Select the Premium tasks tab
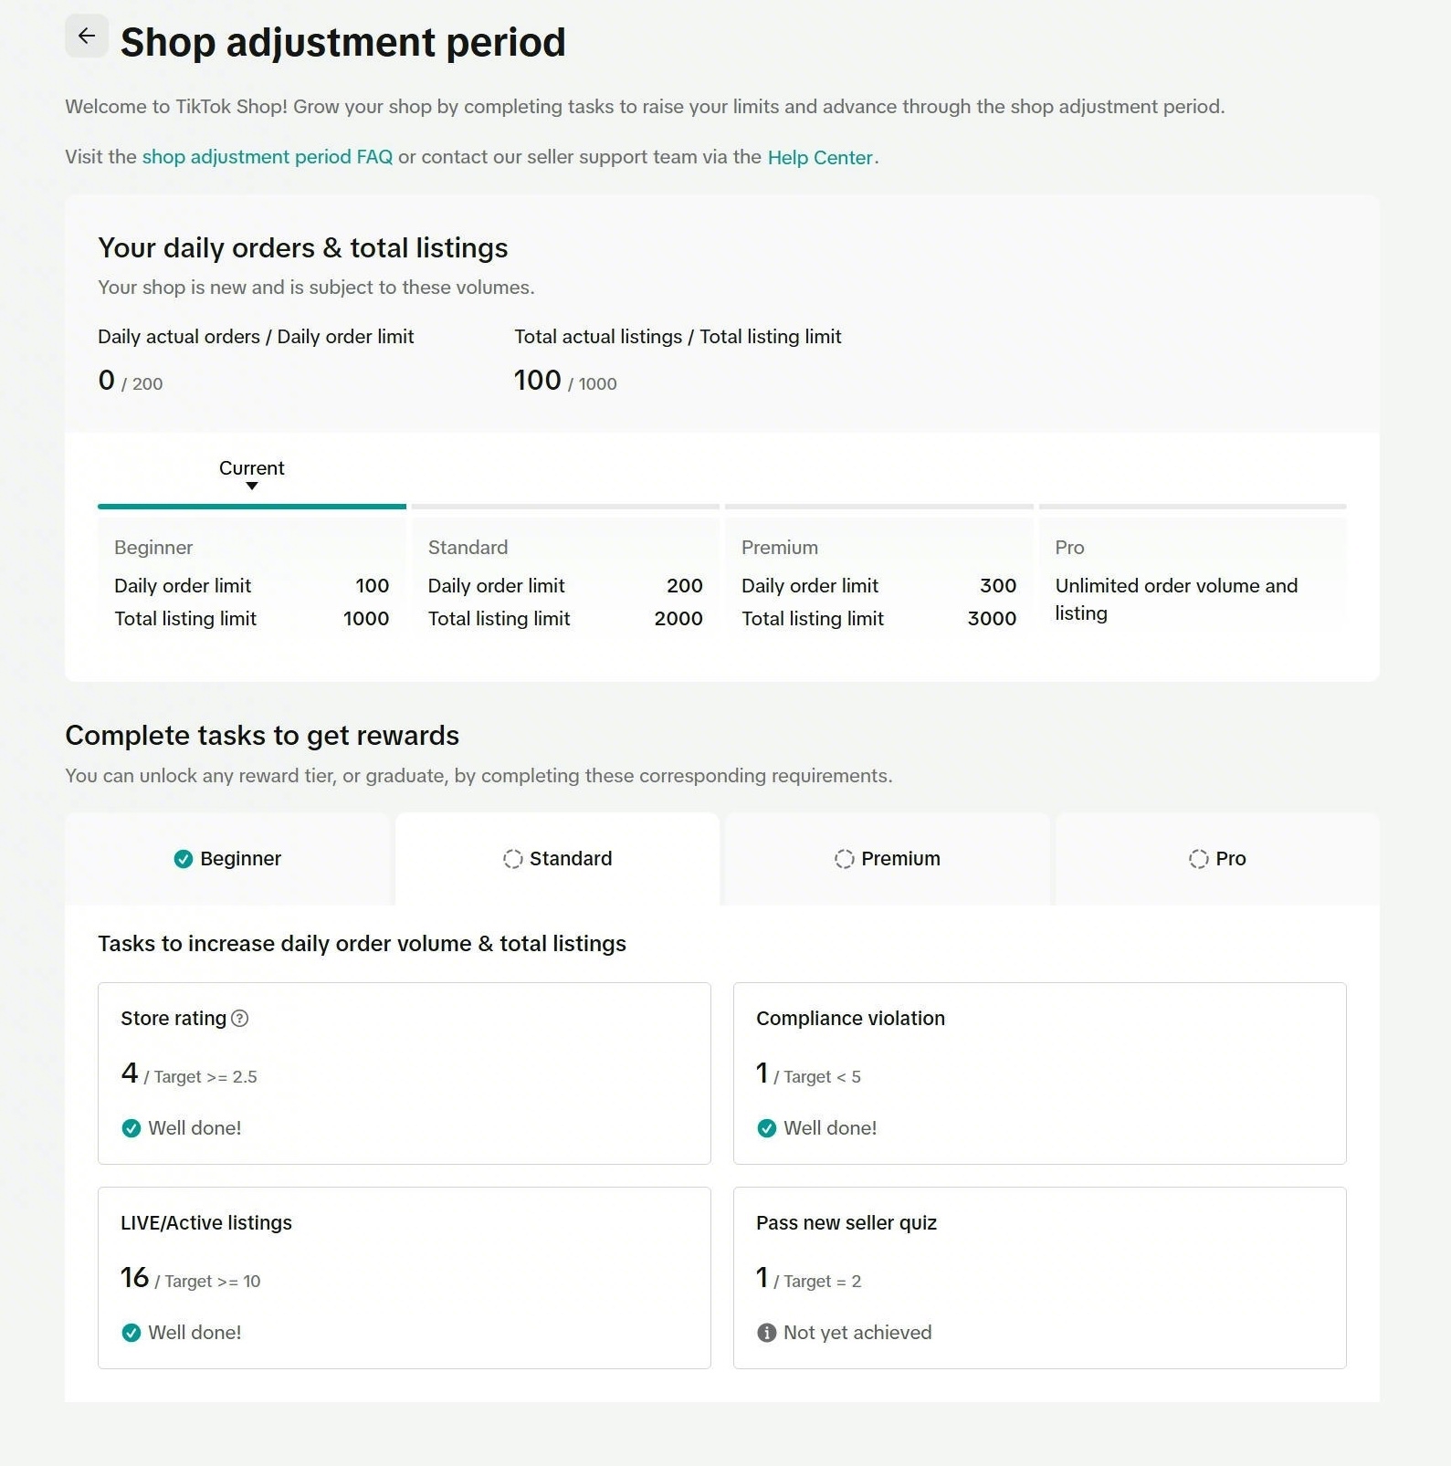Screen dimensions: 1451x1466 coord(888,859)
